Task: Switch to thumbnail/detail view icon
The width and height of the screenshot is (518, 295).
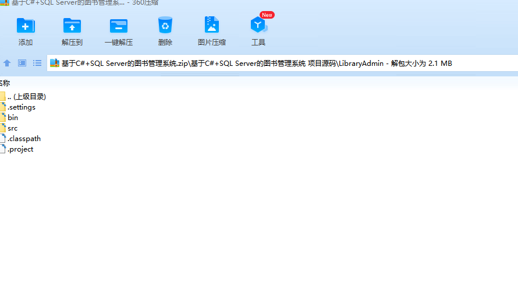Action: [22, 63]
